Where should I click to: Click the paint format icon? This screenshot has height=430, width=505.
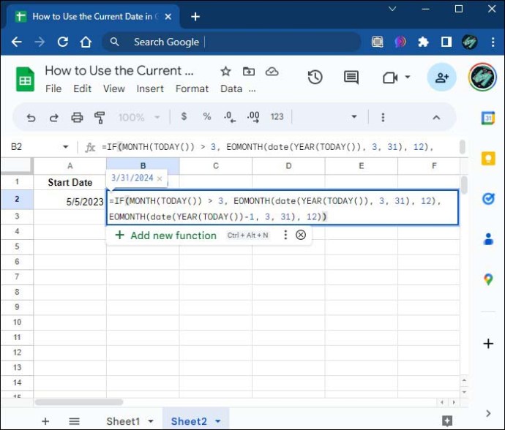click(x=100, y=118)
